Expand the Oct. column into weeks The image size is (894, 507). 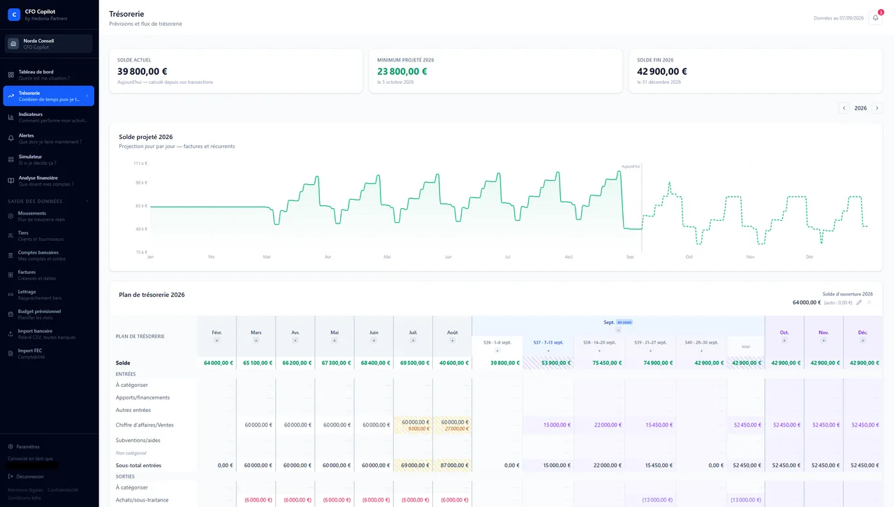click(x=784, y=341)
